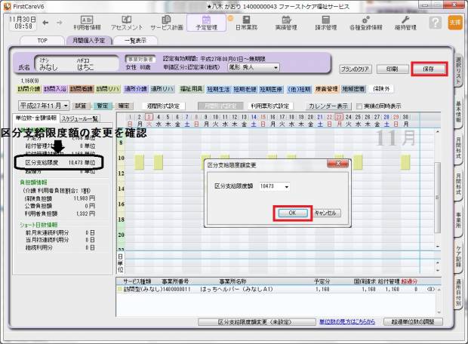This screenshot has width=468, height=344.
Task: Click the orange 支援 help icon
Action: click(x=454, y=23)
